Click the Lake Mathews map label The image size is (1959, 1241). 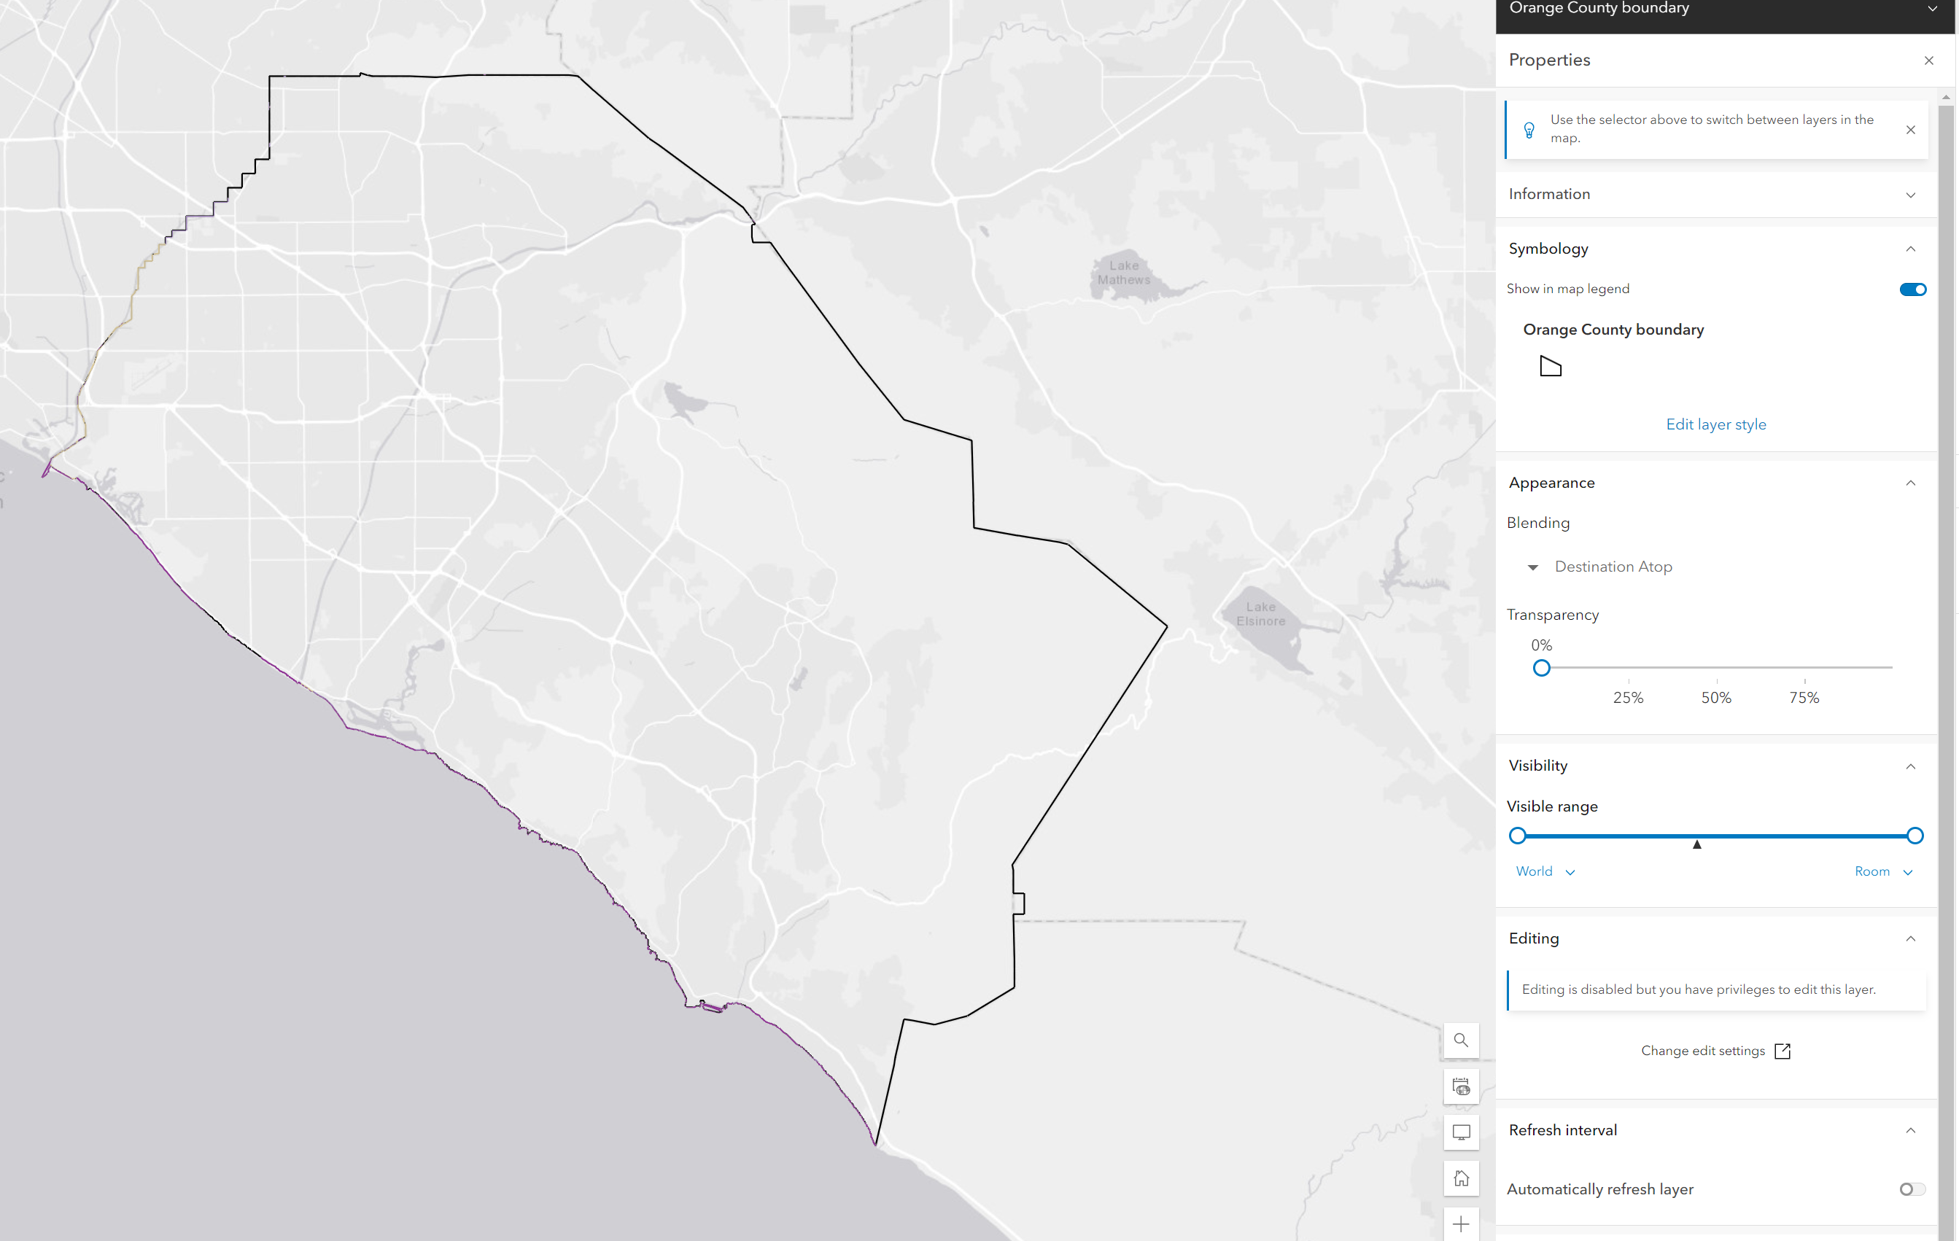click(x=1123, y=273)
